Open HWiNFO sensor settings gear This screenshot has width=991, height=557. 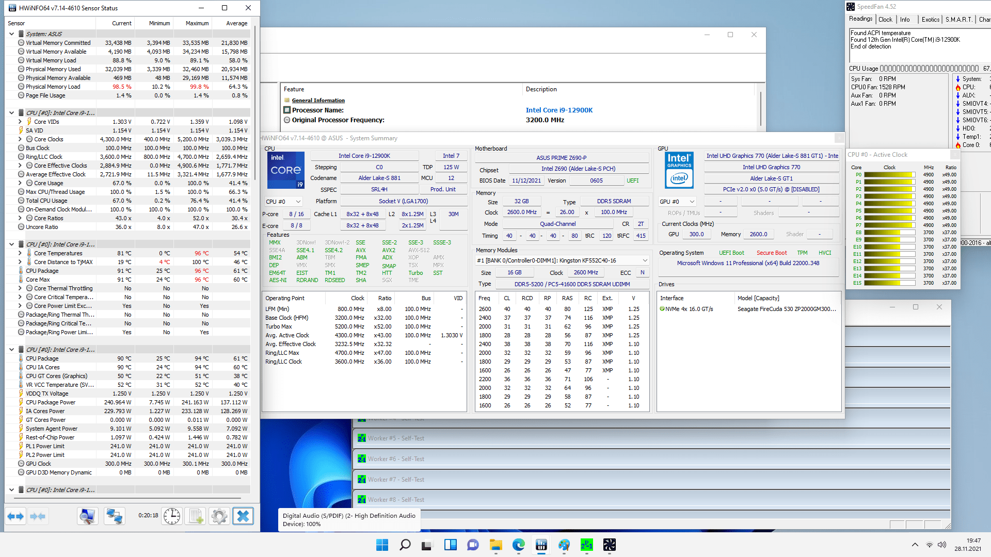click(x=219, y=516)
